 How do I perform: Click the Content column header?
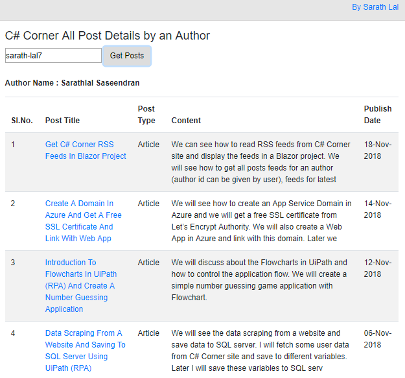186,121
